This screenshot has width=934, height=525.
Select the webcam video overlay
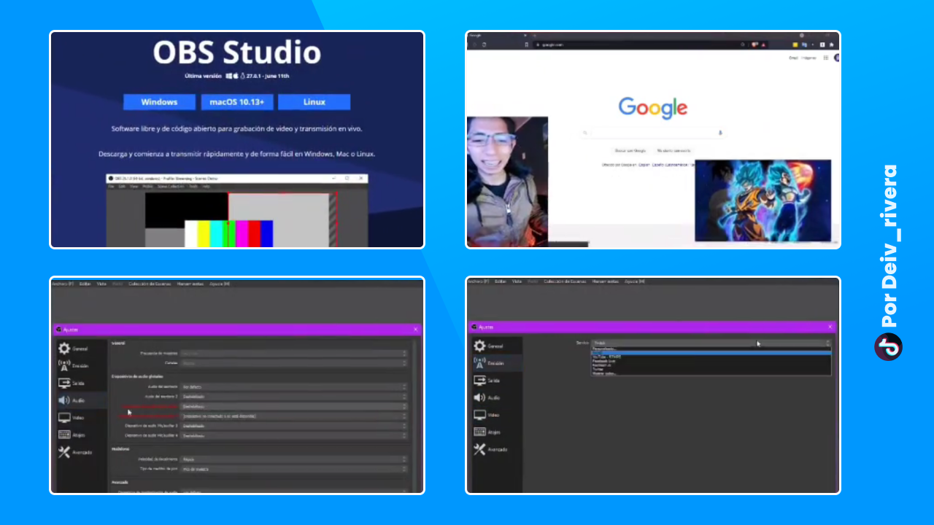(x=507, y=181)
